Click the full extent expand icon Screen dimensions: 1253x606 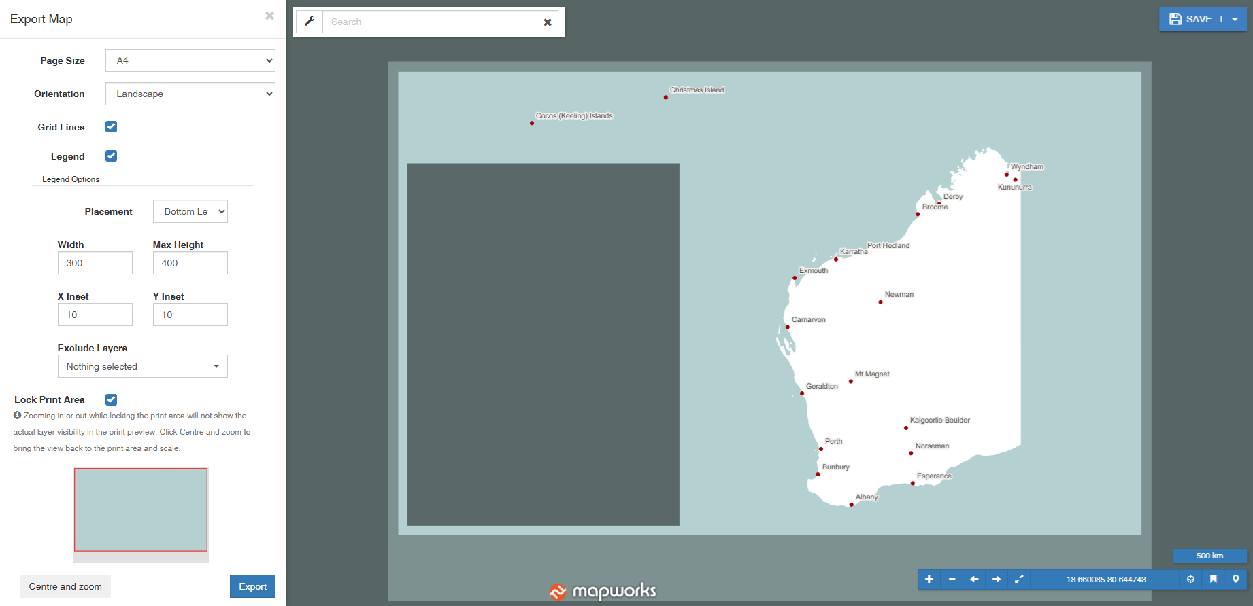(1019, 580)
